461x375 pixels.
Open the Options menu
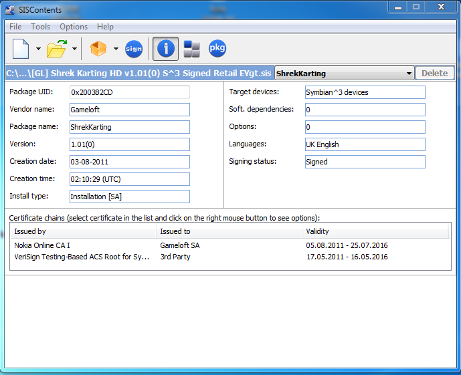pyautogui.click(x=74, y=27)
